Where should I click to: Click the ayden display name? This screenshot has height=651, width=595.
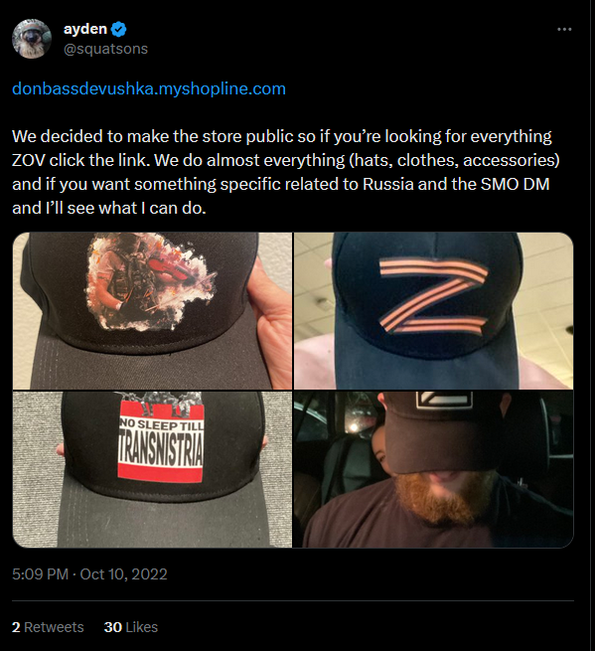85,29
